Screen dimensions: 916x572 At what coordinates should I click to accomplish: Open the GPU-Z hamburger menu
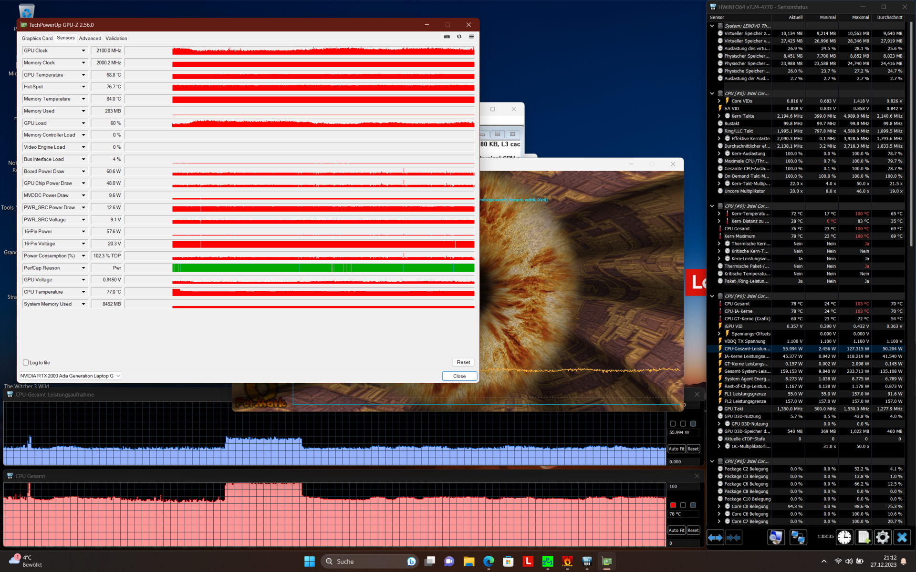pyautogui.click(x=471, y=37)
